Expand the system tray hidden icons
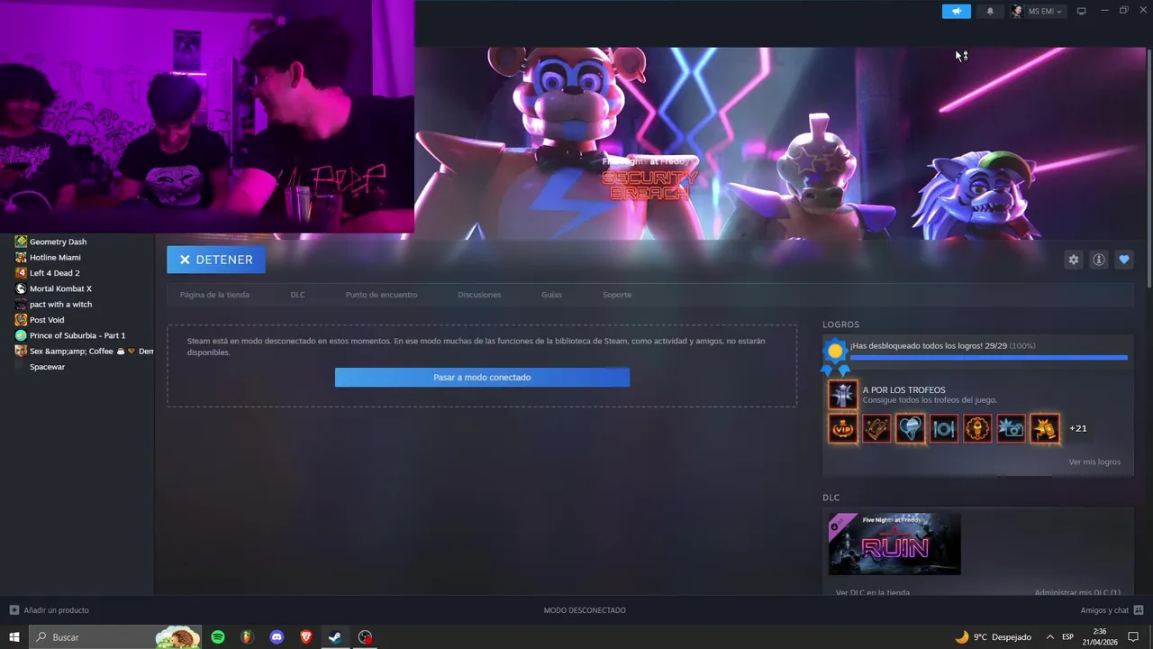Viewport: 1153px width, 649px height. pyautogui.click(x=1049, y=637)
